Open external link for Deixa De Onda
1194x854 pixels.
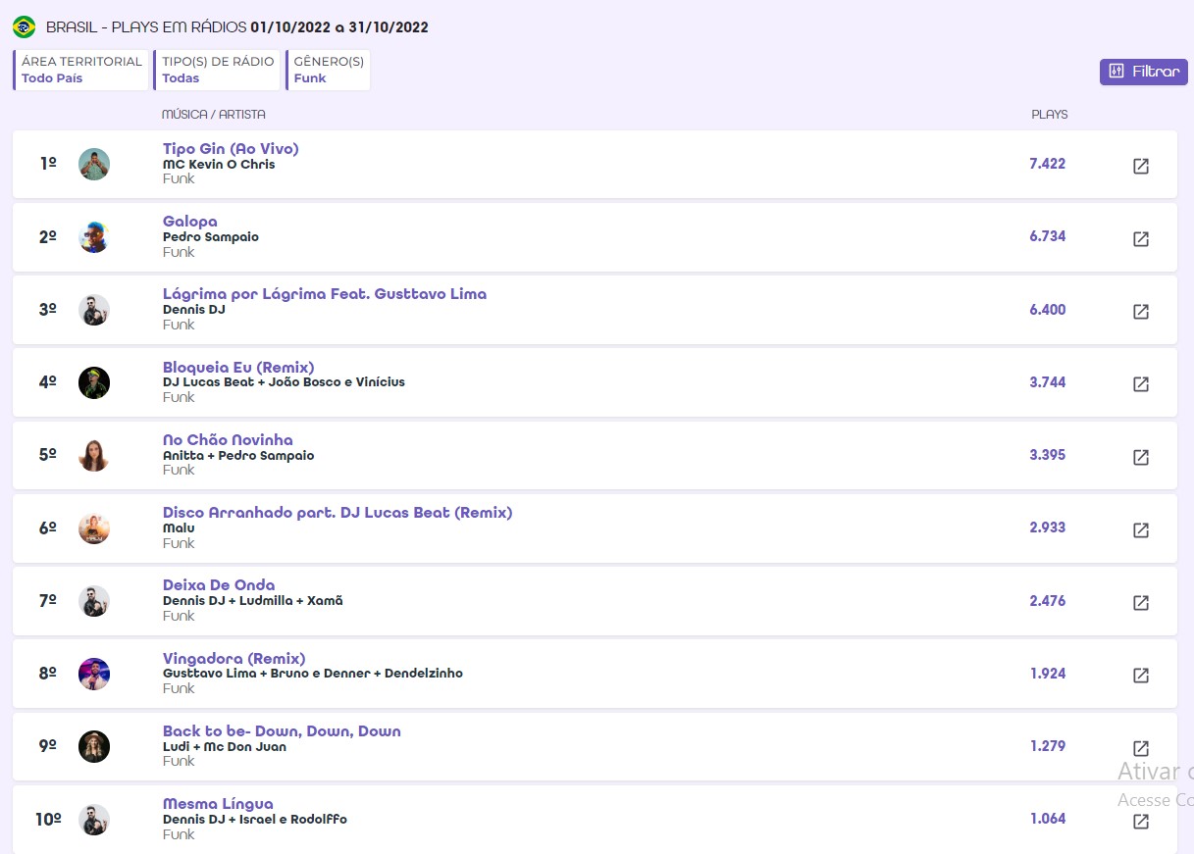point(1141,603)
